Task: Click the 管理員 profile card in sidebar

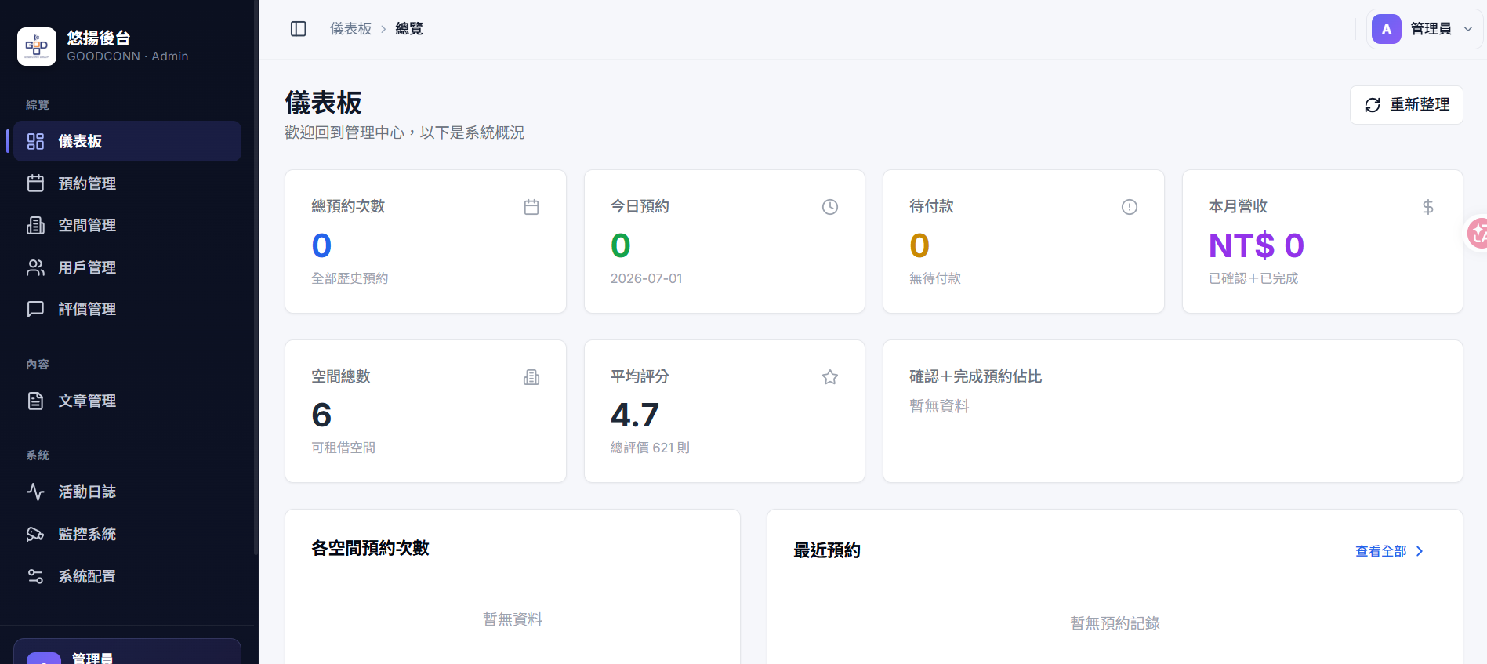Action: click(127, 652)
